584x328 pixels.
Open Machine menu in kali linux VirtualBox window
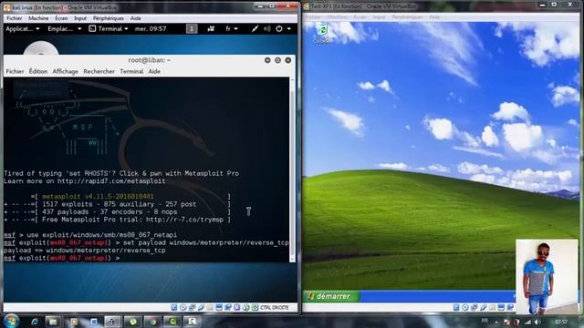(38, 18)
